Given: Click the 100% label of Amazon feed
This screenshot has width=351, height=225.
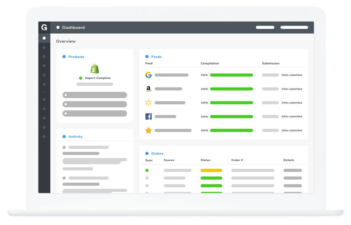Looking at the screenshot, I should [x=204, y=89].
